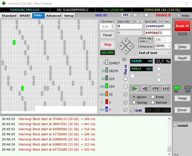Toggle the log checkbox for Err blocks
192x156 pixels.
point(125,110)
